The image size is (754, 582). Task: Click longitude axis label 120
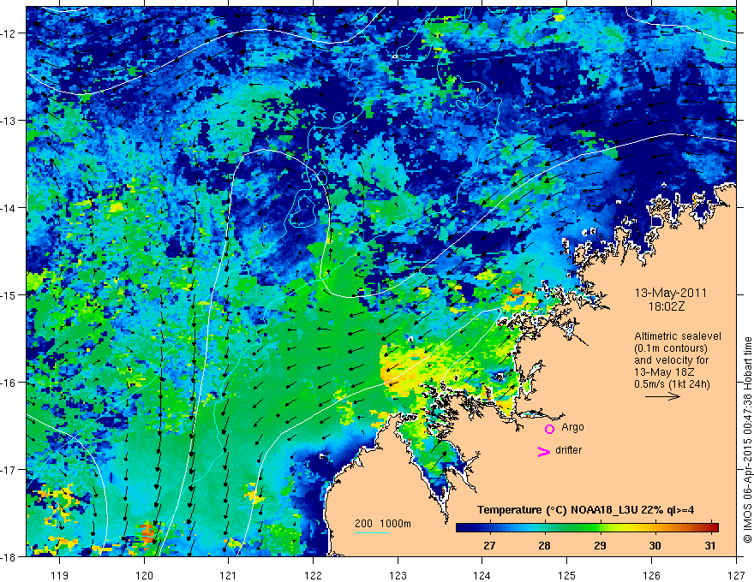click(x=144, y=575)
